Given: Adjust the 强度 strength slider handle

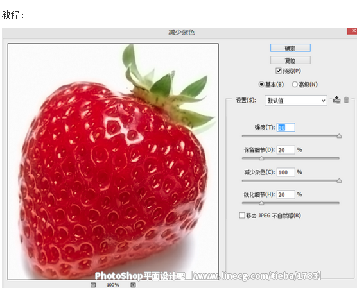Looking at the screenshot, I should click(339, 136).
